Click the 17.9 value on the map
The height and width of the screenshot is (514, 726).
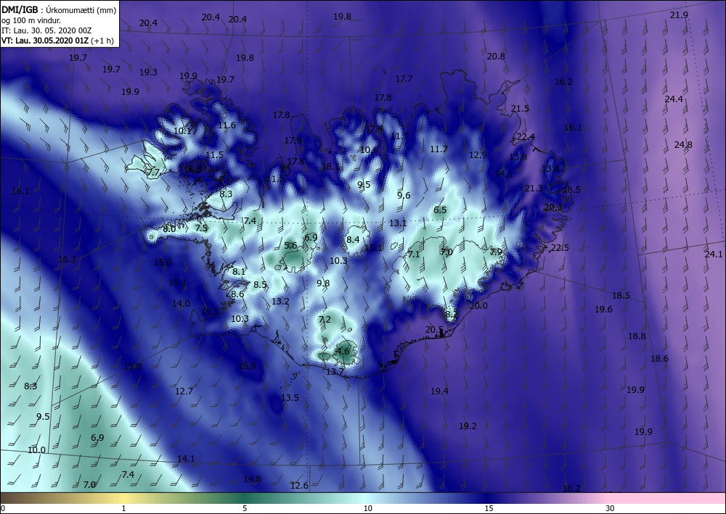(x=293, y=141)
